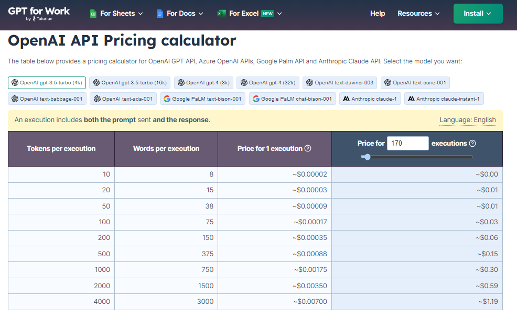Click the blue Docs icon in navbar
The height and width of the screenshot is (317, 517).
[x=160, y=14]
